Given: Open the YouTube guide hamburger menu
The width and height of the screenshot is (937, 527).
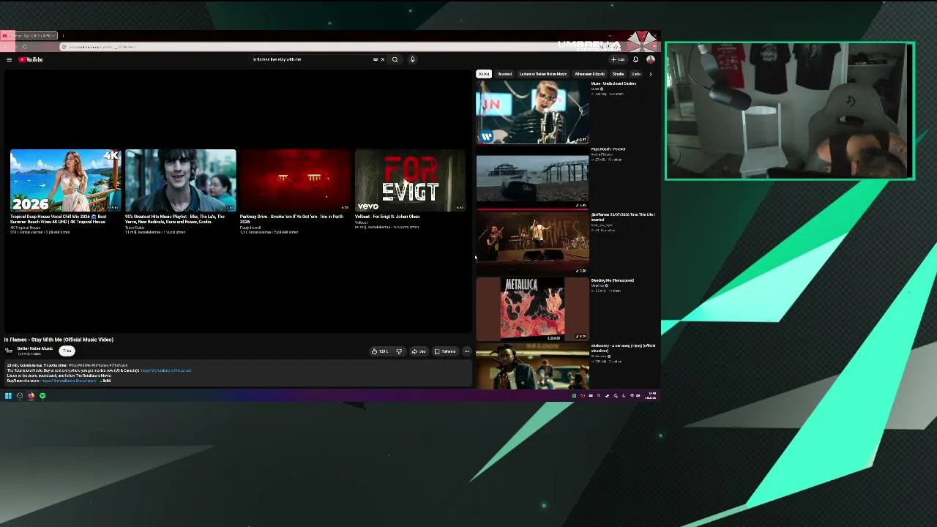Looking at the screenshot, I should point(9,60).
